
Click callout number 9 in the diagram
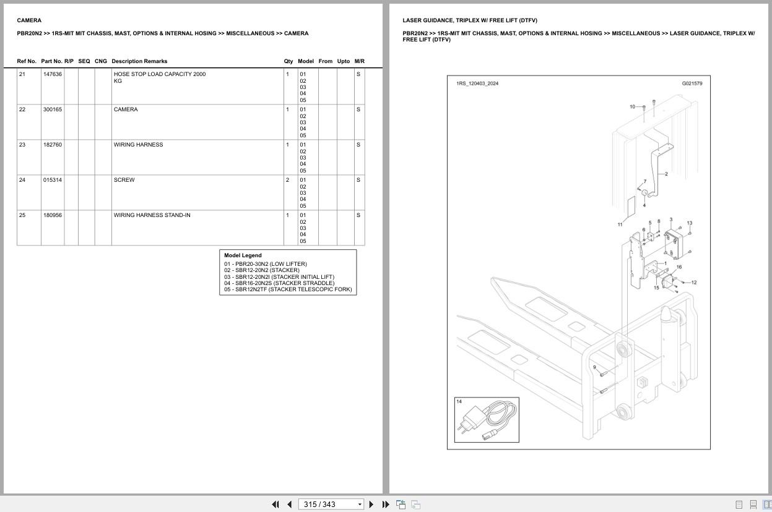pyautogui.click(x=594, y=368)
